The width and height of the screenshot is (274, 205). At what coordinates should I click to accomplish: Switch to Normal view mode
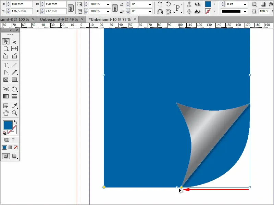pyautogui.click(x=6, y=156)
